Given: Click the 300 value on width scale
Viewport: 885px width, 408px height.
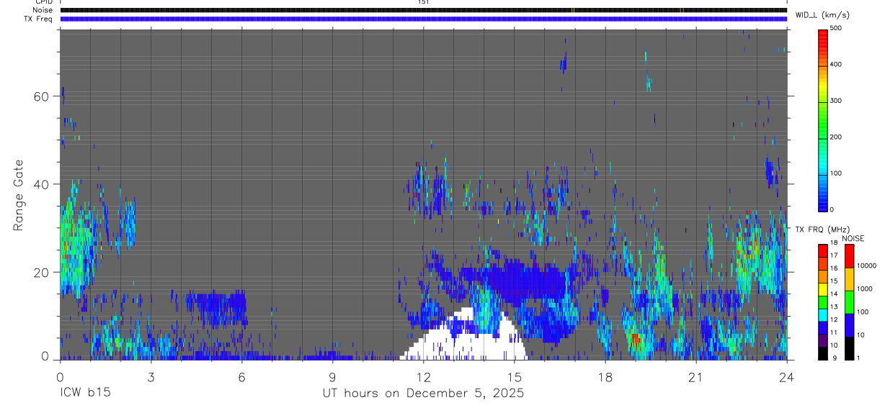Looking at the screenshot, I should tap(837, 101).
